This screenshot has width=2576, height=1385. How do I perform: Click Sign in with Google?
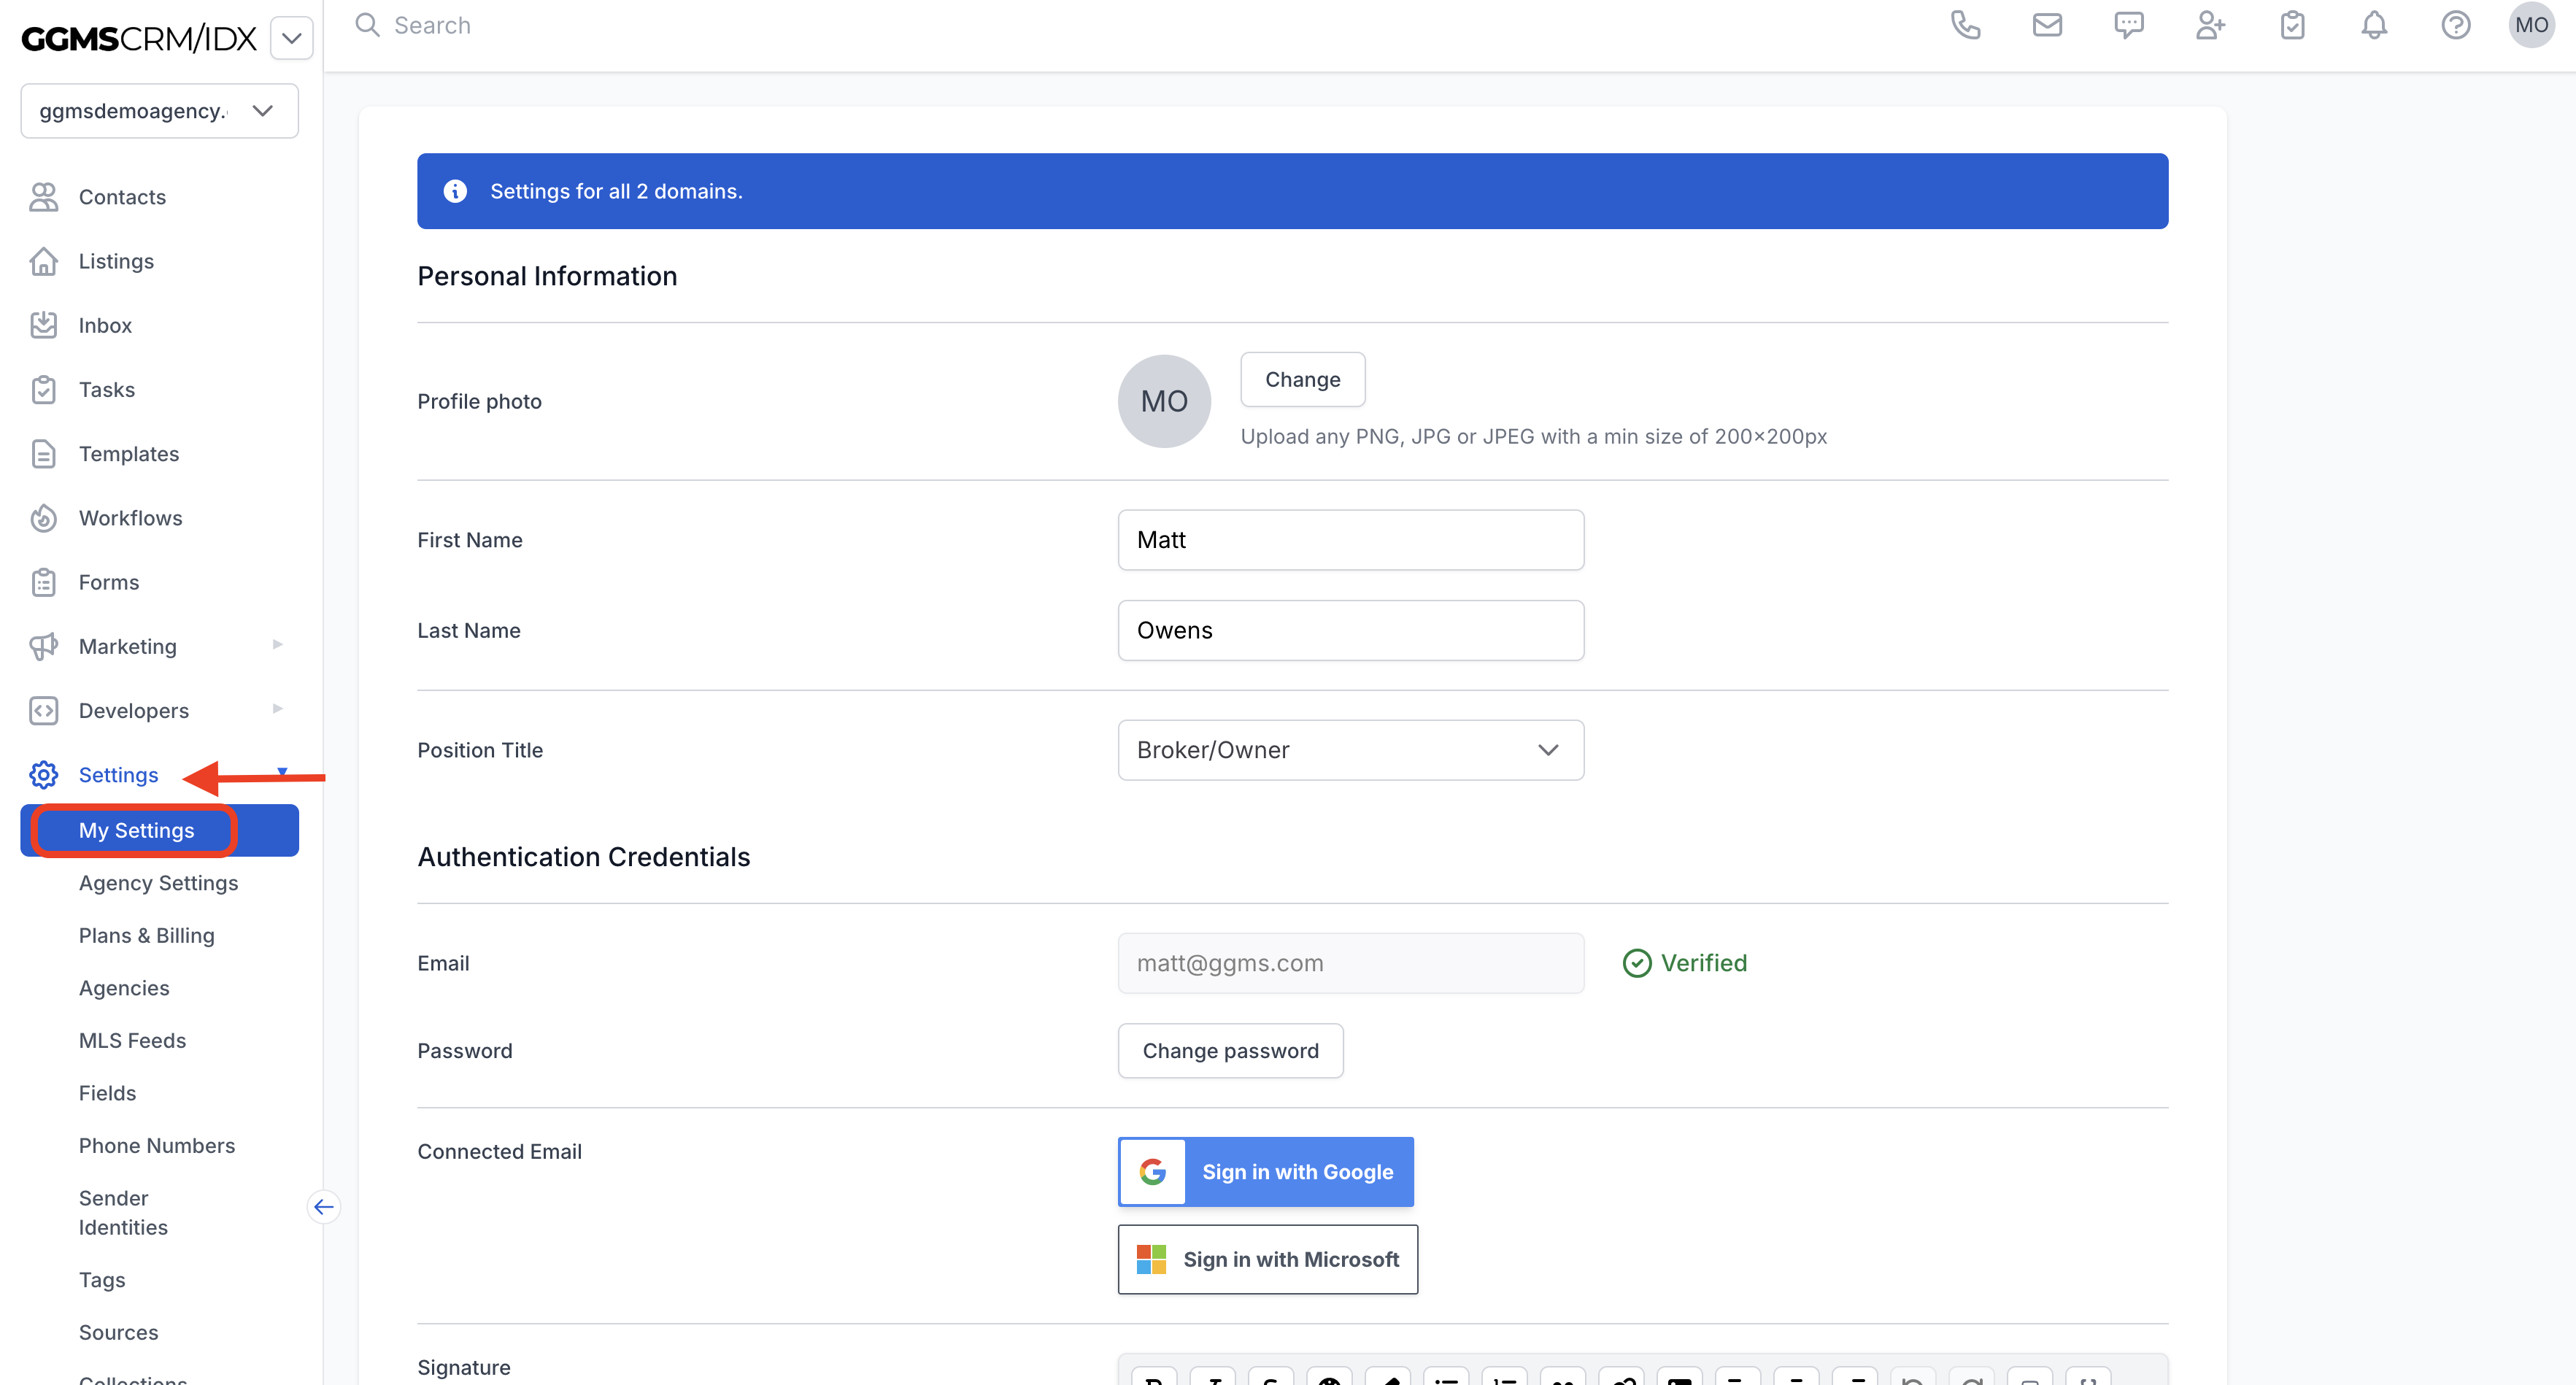tap(1265, 1172)
